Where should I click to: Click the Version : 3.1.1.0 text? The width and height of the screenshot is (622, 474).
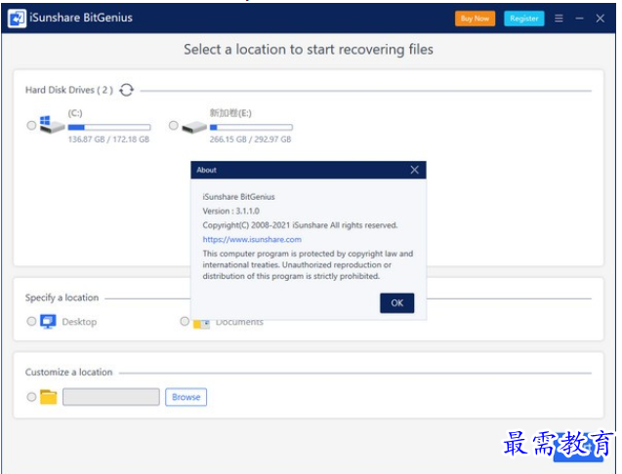point(230,211)
